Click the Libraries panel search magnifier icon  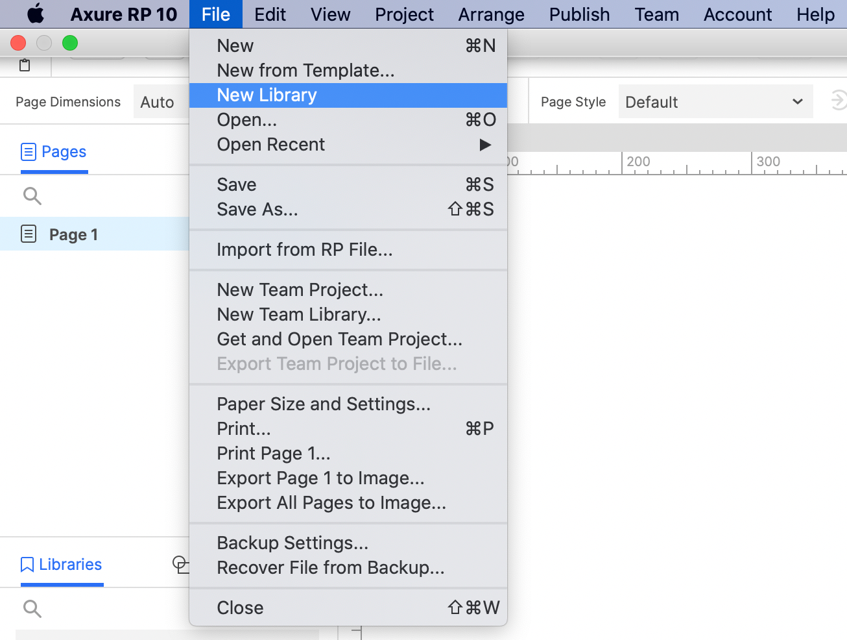tap(32, 609)
